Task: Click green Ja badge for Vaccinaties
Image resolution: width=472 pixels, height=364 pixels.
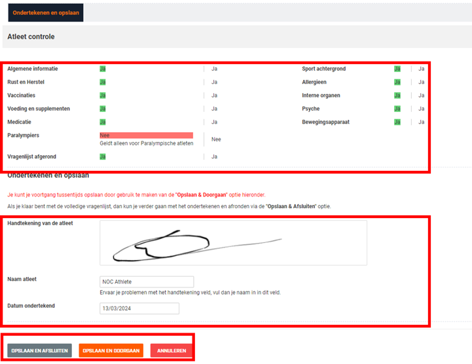Action: 103,96
